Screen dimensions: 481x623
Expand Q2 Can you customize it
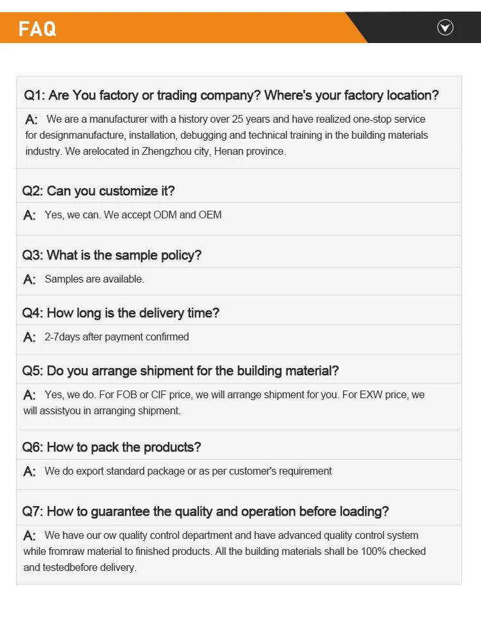tap(98, 191)
